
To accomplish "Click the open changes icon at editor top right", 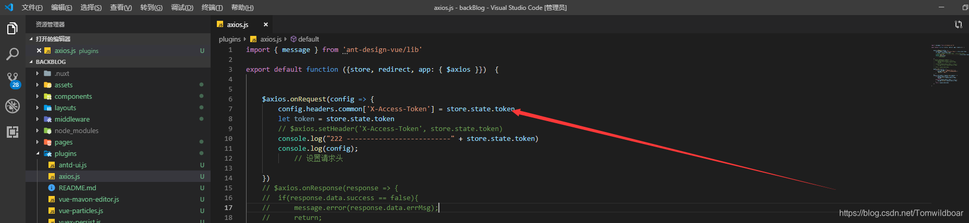I will pyautogui.click(x=958, y=24).
